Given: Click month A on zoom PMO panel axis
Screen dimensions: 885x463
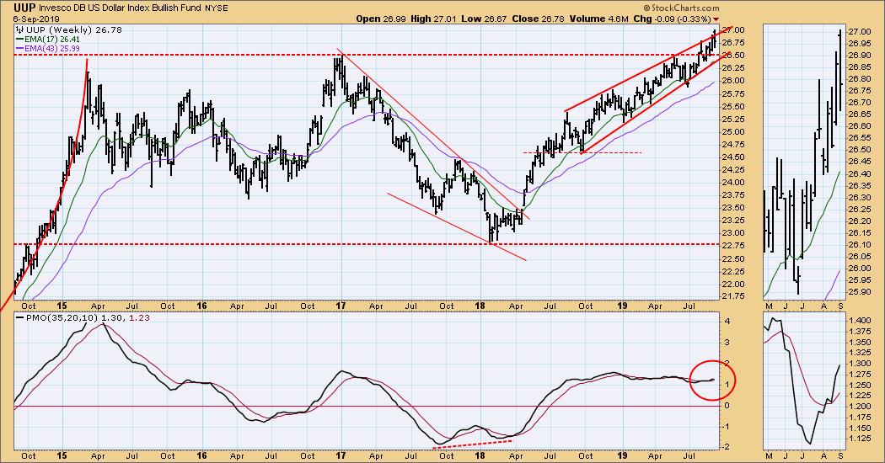Looking at the screenshot, I should point(823,455).
